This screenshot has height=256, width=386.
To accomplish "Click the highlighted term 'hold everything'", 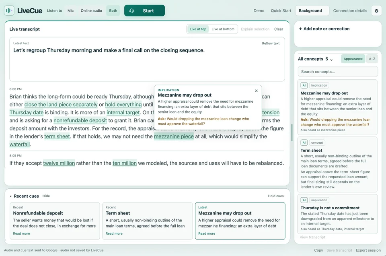I will click(123, 105).
